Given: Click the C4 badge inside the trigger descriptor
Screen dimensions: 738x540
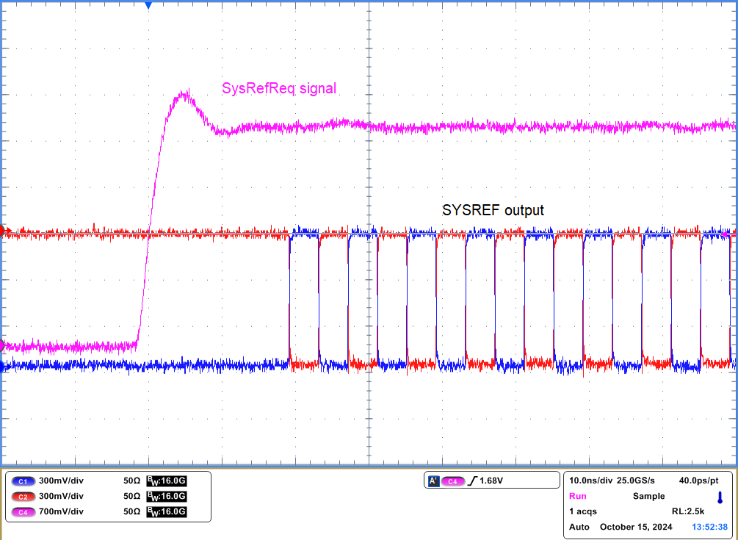Looking at the screenshot, I should click(x=453, y=480).
